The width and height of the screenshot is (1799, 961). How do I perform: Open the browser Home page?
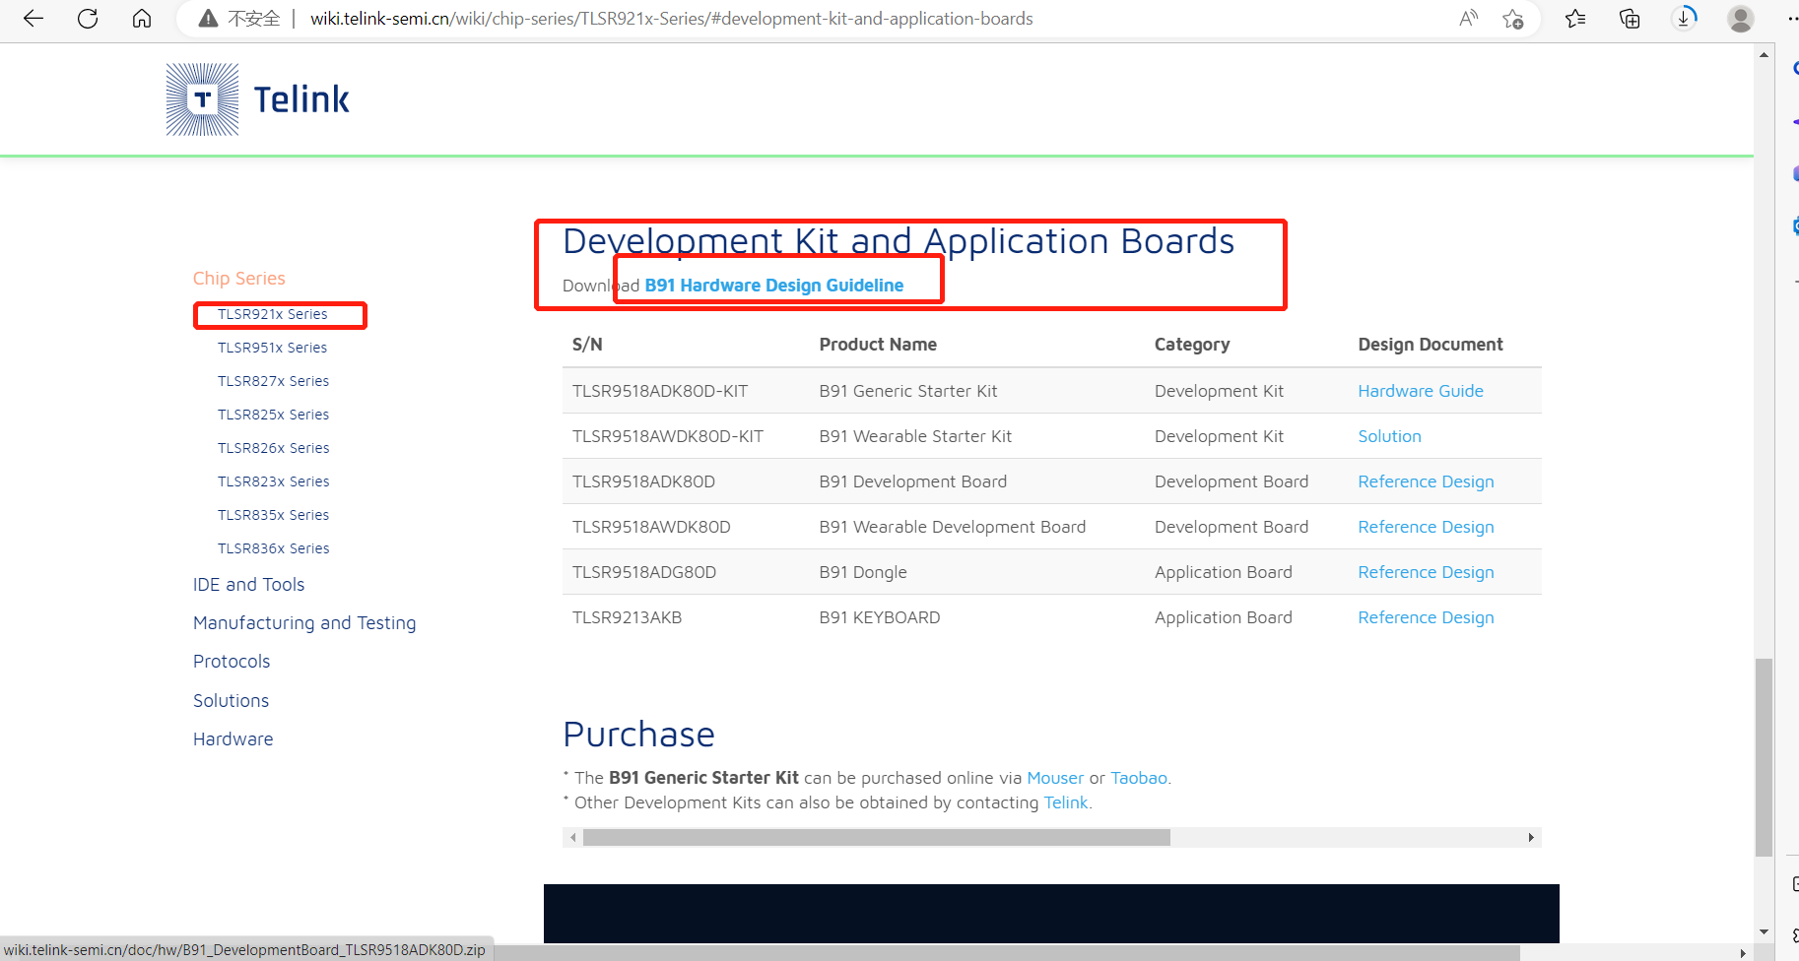click(x=141, y=18)
